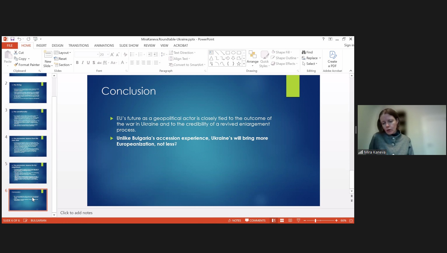Click the Find binoculars icon

304,52
